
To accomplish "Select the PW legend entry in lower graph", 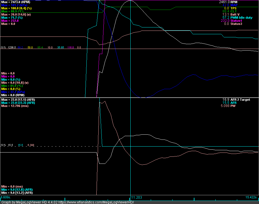I will [233, 106].
